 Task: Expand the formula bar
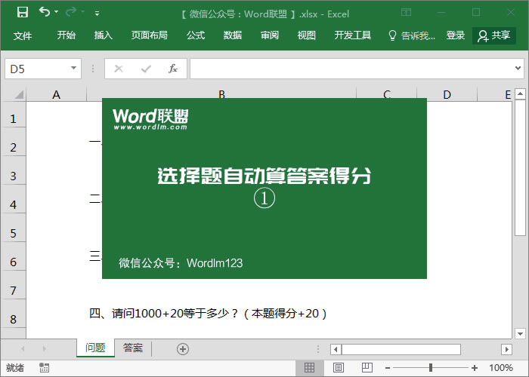[x=518, y=69]
